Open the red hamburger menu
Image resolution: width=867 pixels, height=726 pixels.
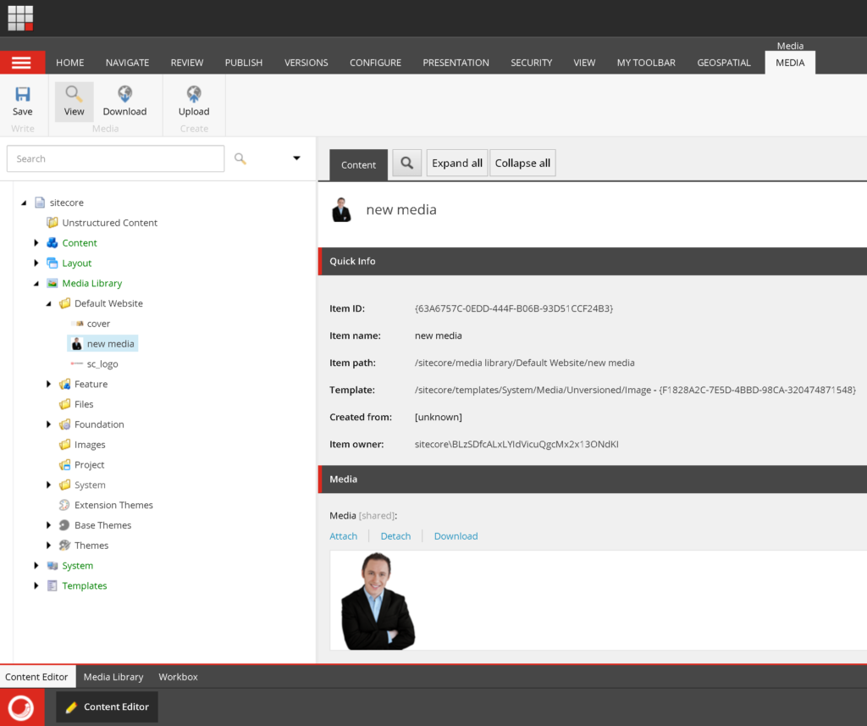[x=23, y=62]
